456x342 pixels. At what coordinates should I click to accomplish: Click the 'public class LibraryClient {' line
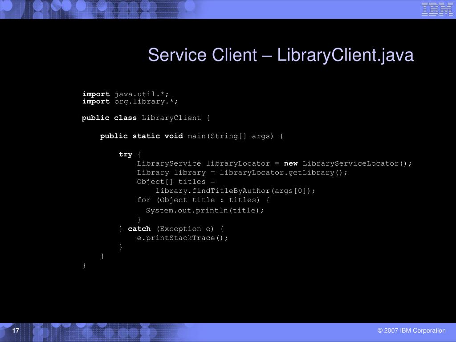coord(146,118)
